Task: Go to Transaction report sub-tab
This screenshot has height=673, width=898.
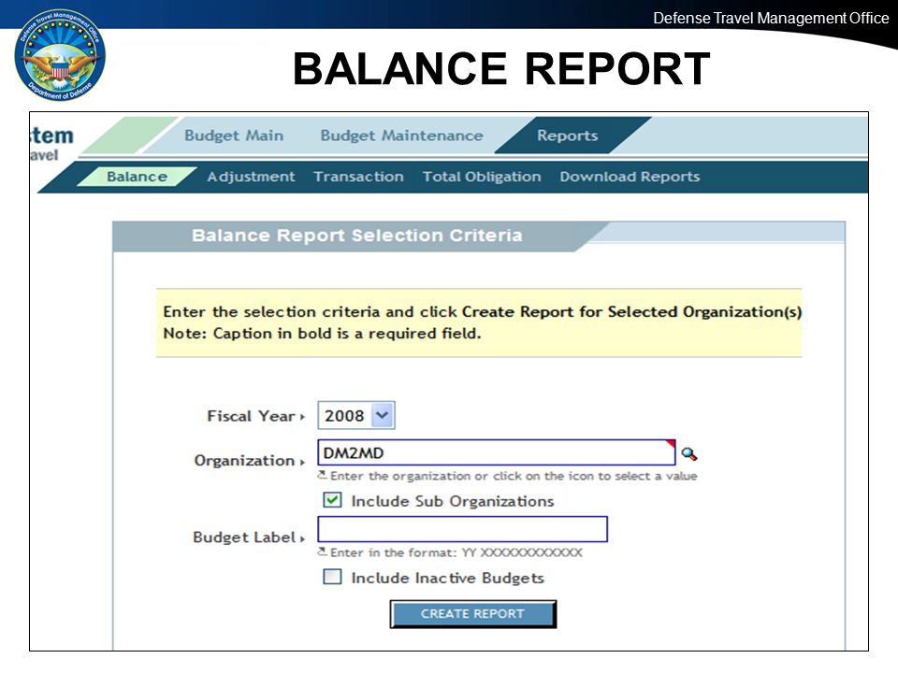Action: (358, 177)
